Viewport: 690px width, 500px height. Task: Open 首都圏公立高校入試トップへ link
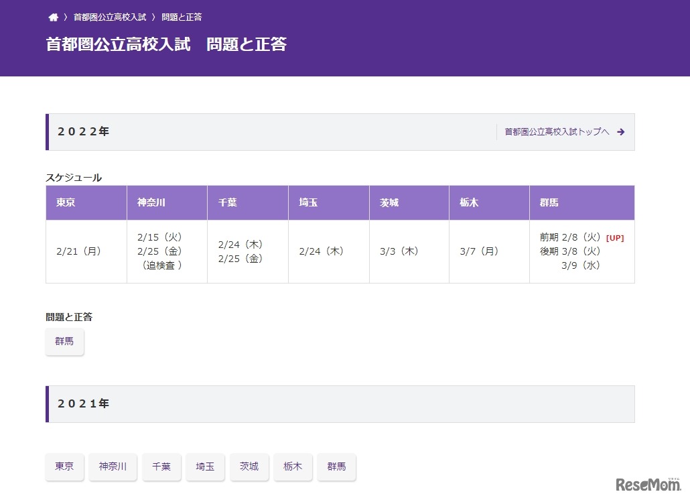click(556, 132)
